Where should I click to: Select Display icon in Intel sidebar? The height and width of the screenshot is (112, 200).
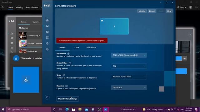[x=47, y=26]
